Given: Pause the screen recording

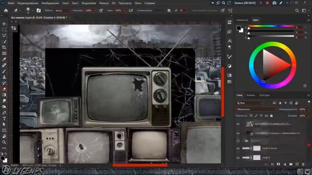Looking at the screenshot, I should [261, 3].
